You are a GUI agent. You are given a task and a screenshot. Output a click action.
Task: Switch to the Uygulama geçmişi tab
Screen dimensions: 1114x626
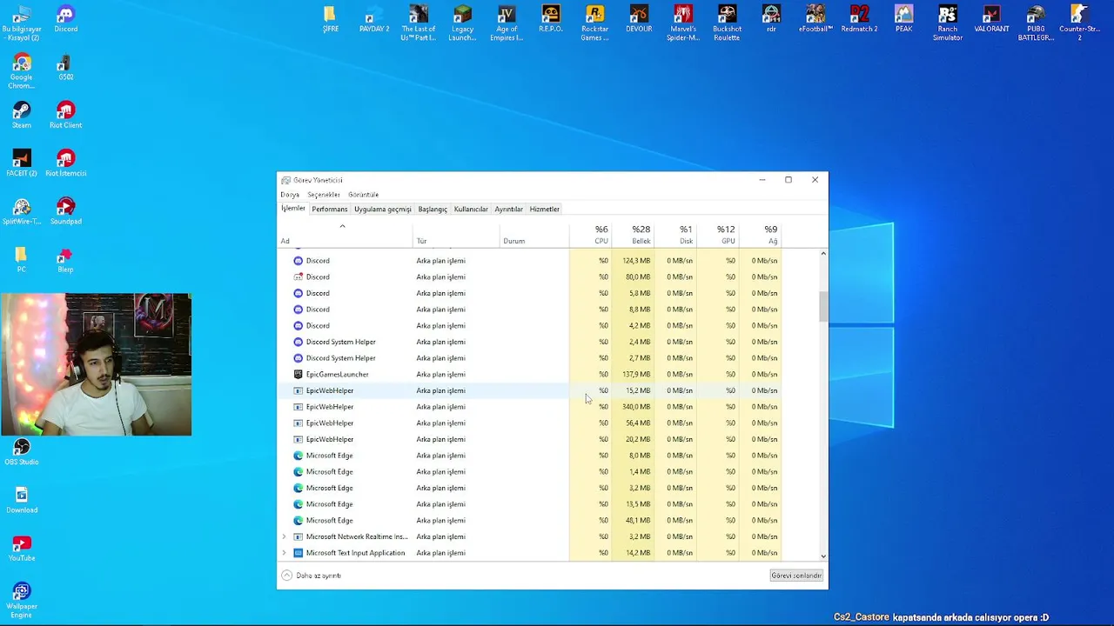point(382,209)
